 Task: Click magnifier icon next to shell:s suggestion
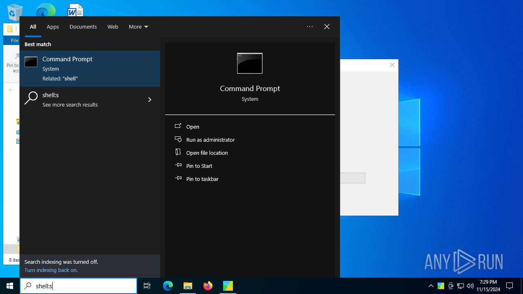(31, 98)
